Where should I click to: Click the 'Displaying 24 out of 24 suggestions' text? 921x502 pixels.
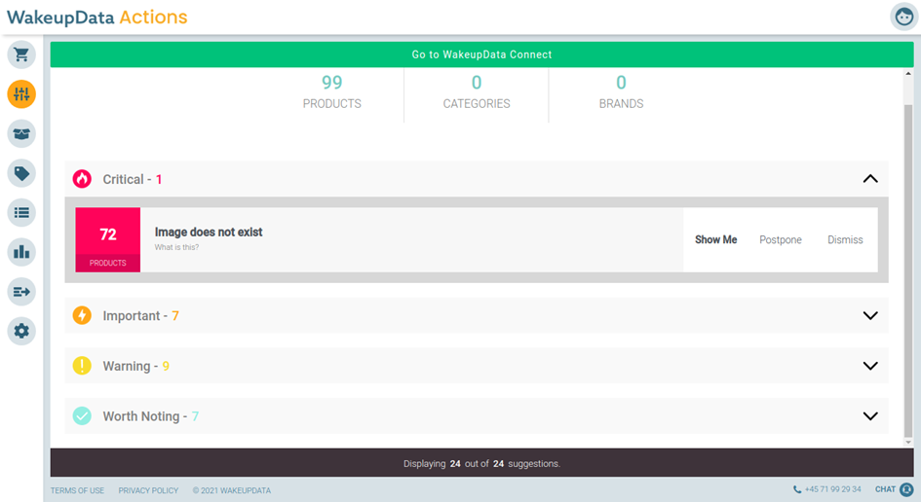click(481, 464)
